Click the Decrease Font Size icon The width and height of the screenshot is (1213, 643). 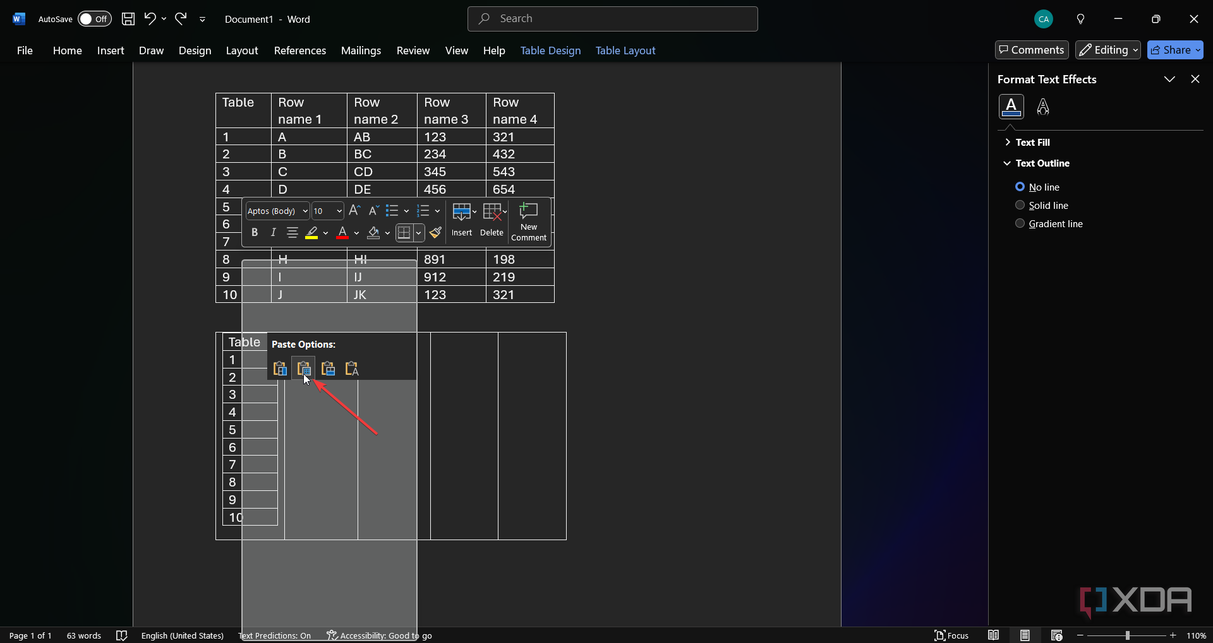coord(373,211)
